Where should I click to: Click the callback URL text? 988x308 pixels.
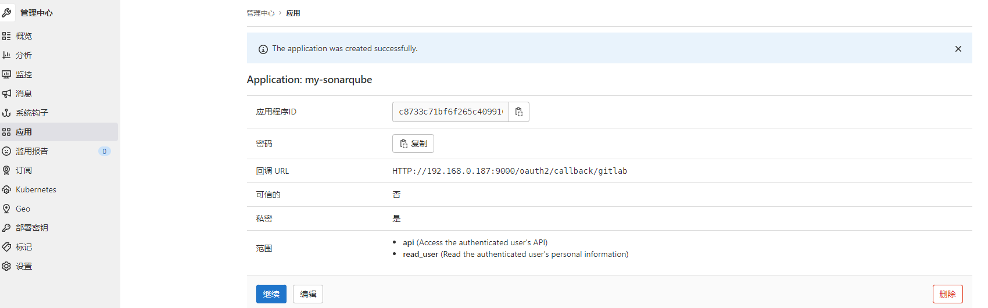click(x=510, y=171)
